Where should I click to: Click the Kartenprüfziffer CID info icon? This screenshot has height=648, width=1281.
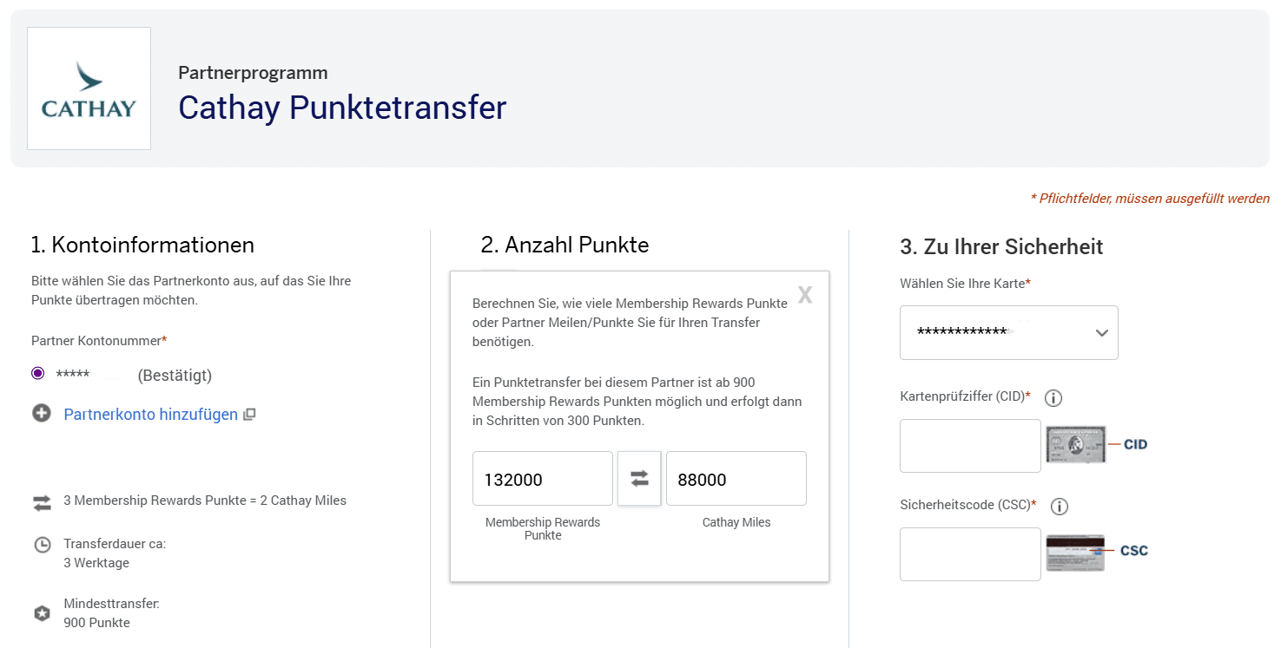pyautogui.click(x=1053, y=398)
